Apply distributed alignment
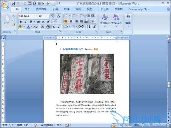Image resolution: width=171 pixels, height=128 pixels. point(86,21)
